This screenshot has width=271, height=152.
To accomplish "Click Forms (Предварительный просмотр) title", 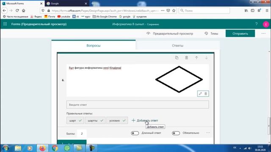I will tap(39, 24).
